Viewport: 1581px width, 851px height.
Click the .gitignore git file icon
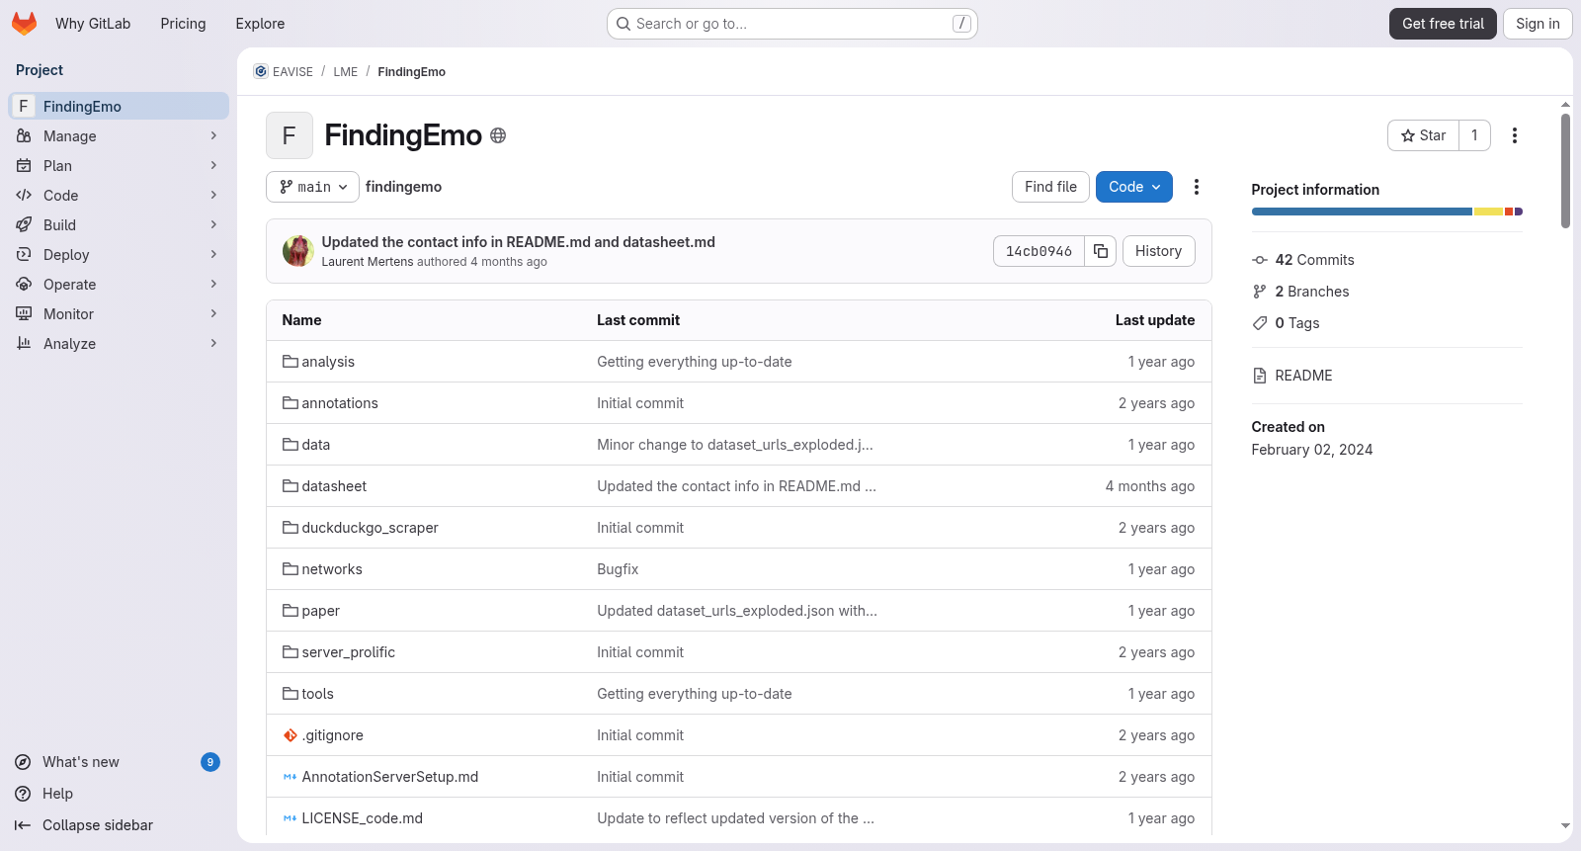tap(291, 735)
